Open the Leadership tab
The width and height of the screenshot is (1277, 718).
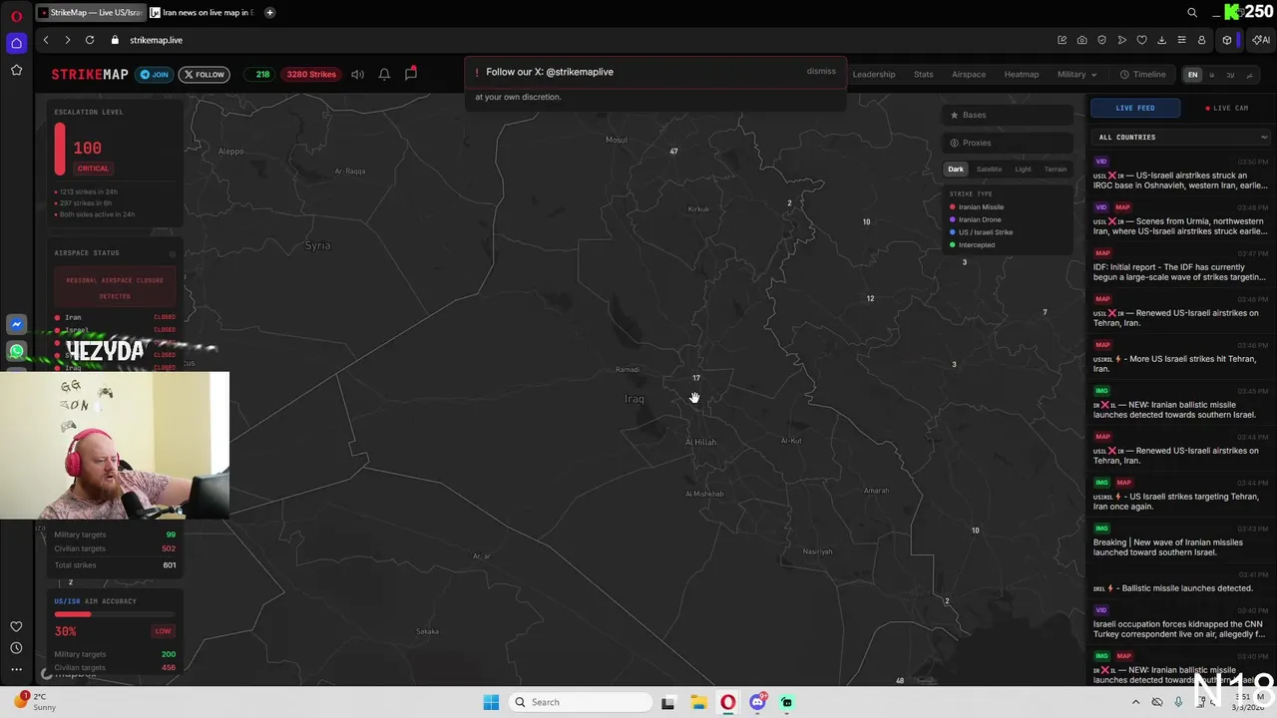point(874,74)
